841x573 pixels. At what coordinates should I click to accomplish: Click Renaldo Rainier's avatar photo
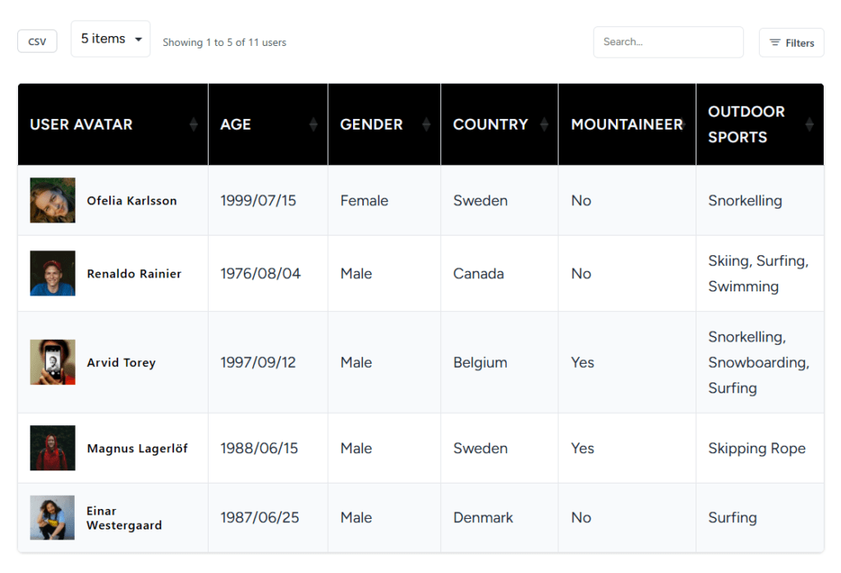pyautogui.click(x=53, y=273)
